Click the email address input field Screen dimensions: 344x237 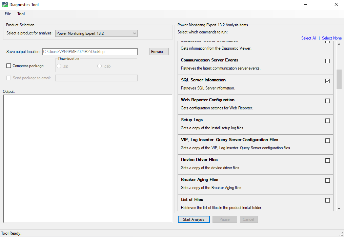96,78
